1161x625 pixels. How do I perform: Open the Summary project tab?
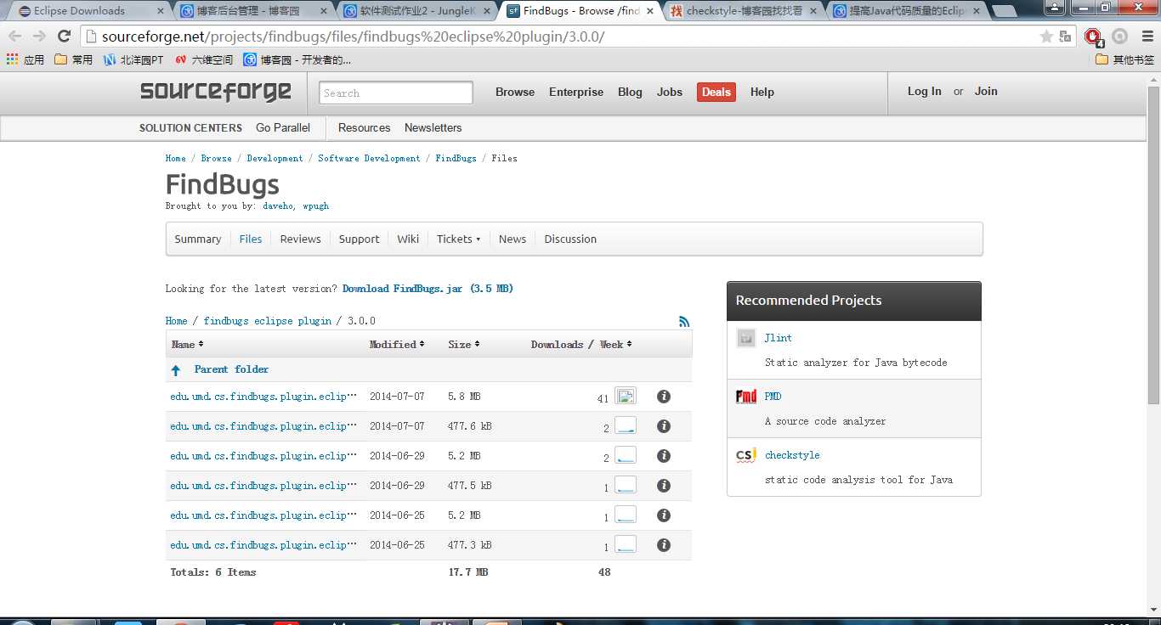(198, 239)
